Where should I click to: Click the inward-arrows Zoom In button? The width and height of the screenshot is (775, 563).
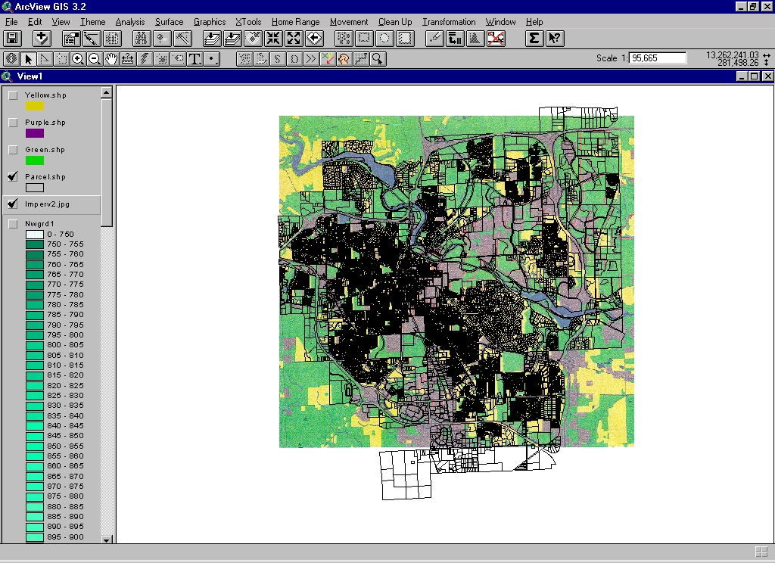point(272,39)
